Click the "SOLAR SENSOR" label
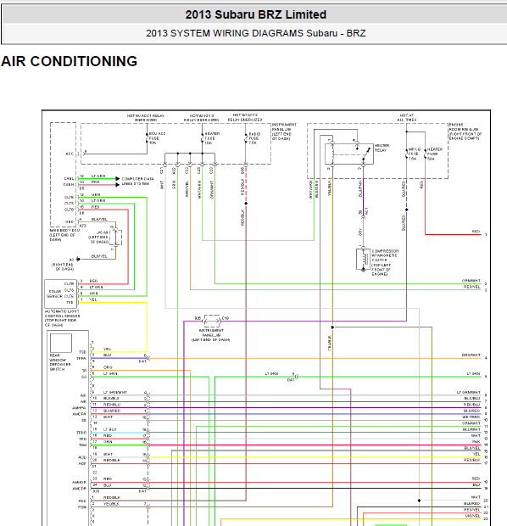Viewport: 507px width, 526px height. coord(55,294)
